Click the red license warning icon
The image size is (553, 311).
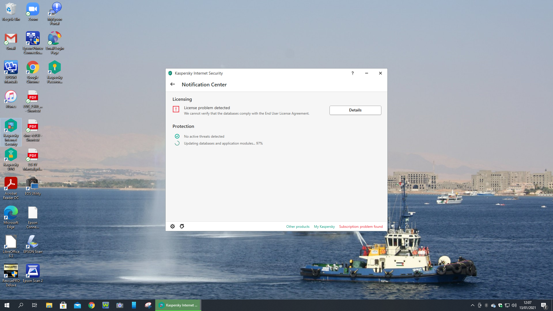(x=176, y=109)
